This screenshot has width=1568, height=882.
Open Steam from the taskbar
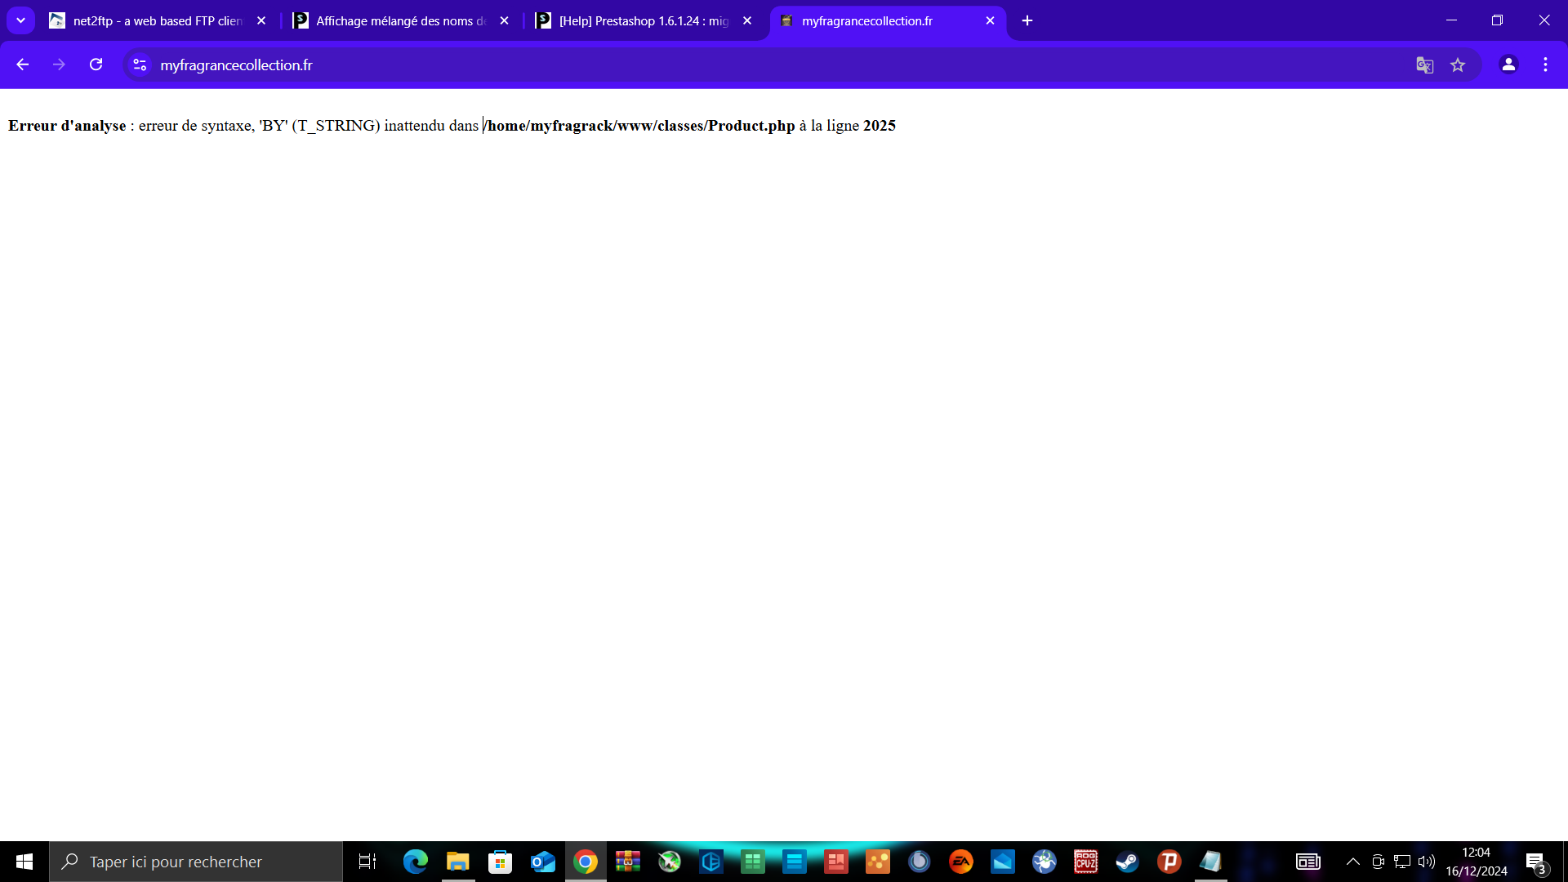coord(1127,862)
